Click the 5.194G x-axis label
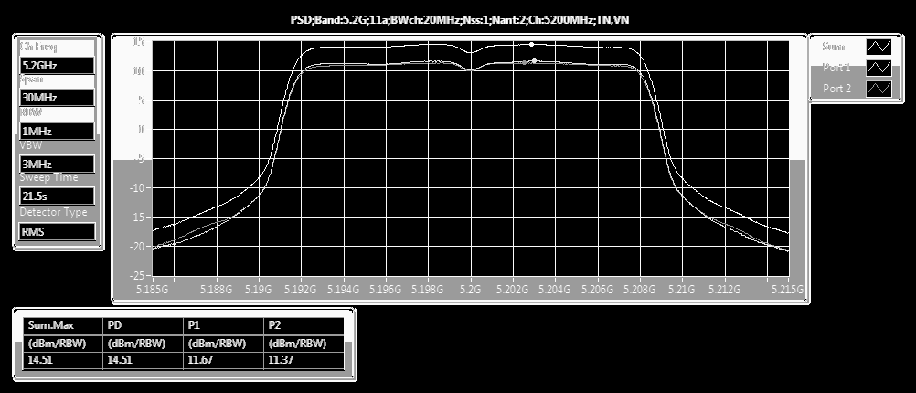916x393 pixels. (344, 290)
